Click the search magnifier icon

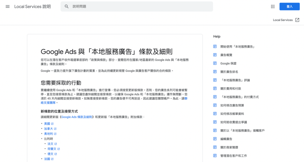click(x=67, y=6)
